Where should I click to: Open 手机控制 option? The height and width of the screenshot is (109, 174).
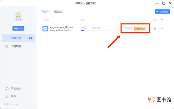pos(16,88)
